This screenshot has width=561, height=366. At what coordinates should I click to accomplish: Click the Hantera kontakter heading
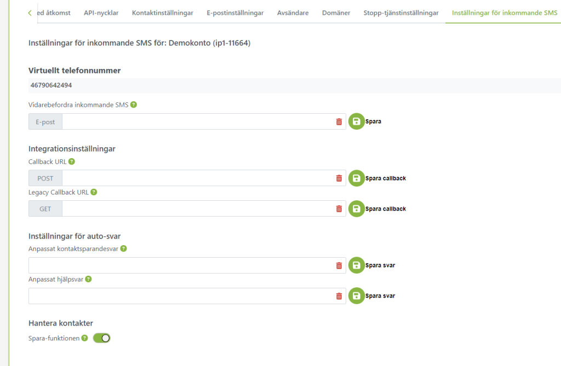point(61,323)
